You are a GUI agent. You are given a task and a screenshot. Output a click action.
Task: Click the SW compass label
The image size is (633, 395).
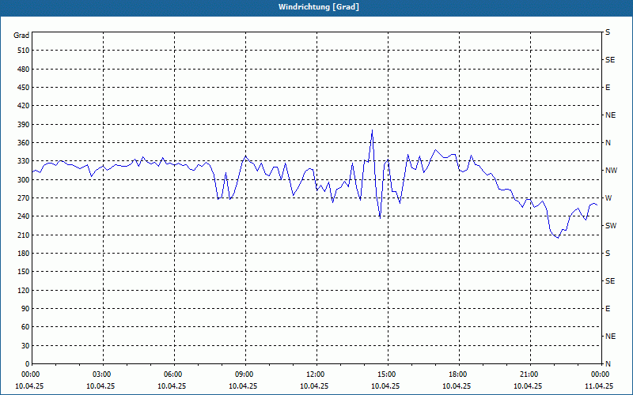[611, 226]
